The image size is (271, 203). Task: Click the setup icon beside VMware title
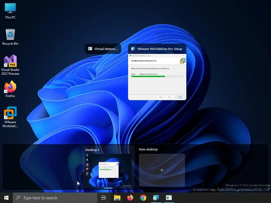pyautogui.click(x=133, y=49)
